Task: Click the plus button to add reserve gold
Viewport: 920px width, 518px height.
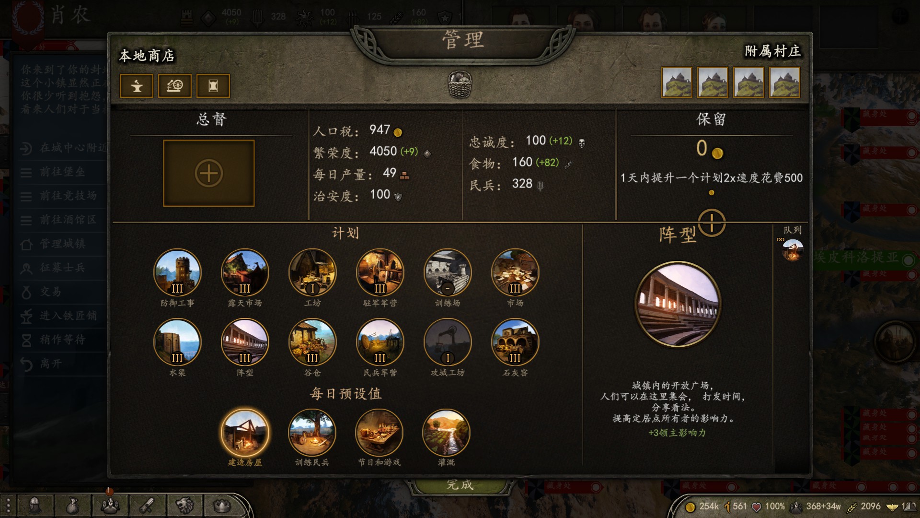Action: click(712, 223)
